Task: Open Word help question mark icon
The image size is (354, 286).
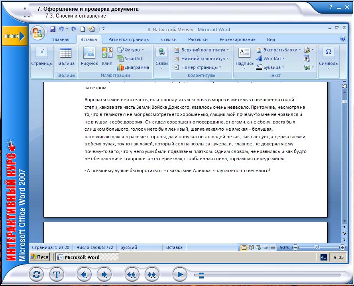Action: (343, 39)
